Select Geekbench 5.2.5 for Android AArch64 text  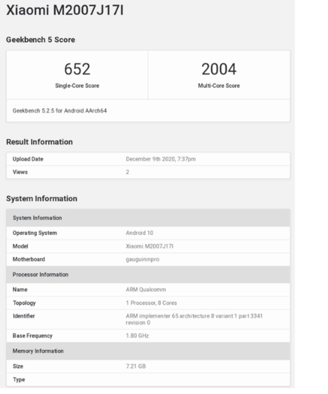click(x=60, y=111)
